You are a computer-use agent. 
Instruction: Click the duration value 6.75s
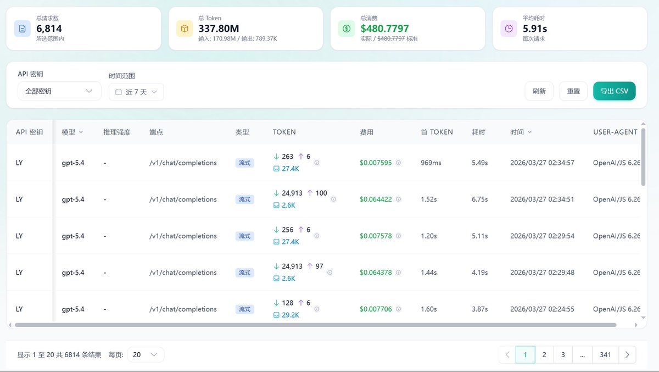(479, 199)
